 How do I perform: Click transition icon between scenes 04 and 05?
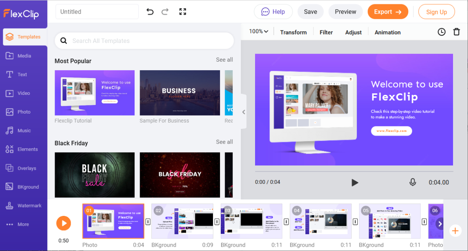coord(355,222)
